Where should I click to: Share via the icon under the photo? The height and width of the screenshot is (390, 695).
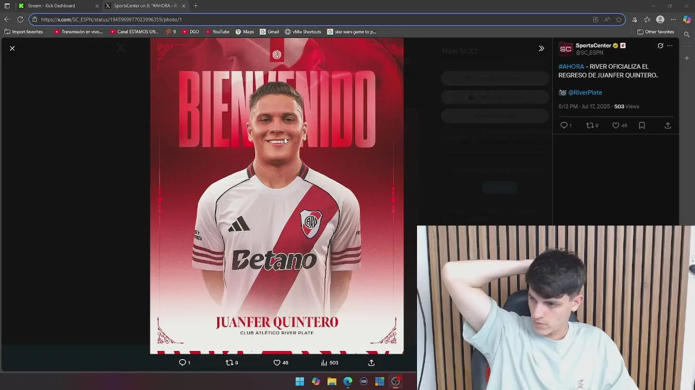click(371, 362)
